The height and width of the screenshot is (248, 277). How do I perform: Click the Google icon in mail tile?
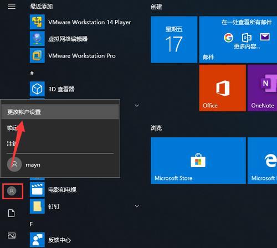point(228,38)
